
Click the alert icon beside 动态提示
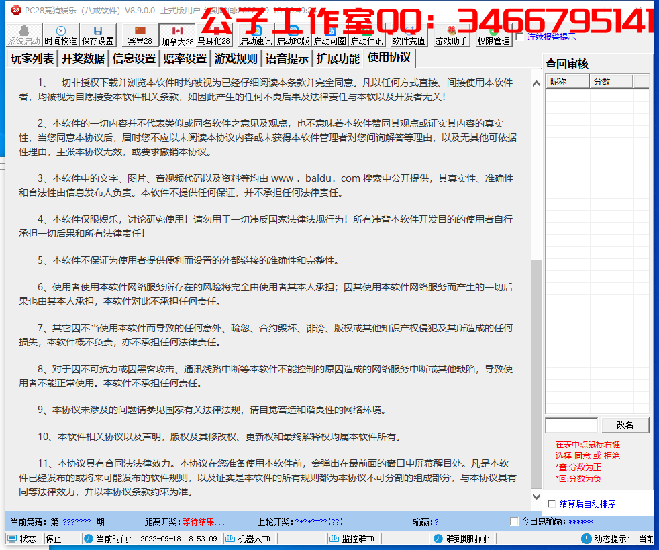(586, 539)
